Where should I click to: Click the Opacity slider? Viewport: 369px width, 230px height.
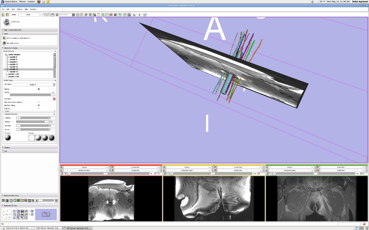tap(32, 95)
